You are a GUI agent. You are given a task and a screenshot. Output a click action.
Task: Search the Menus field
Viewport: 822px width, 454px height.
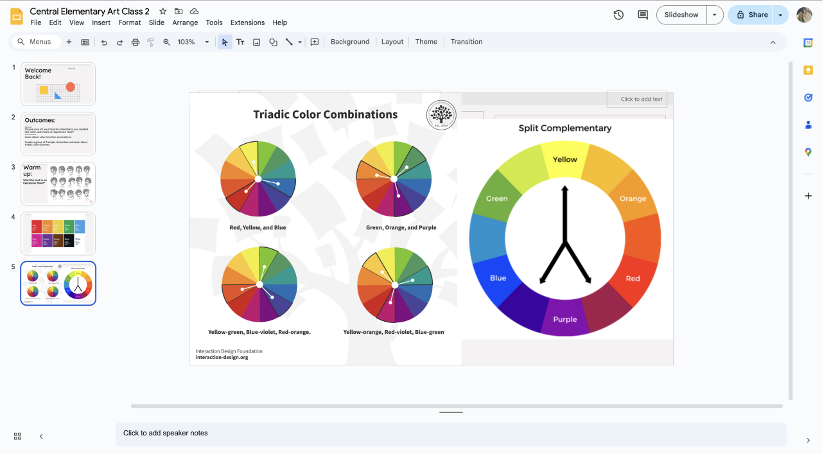(37, 42)
